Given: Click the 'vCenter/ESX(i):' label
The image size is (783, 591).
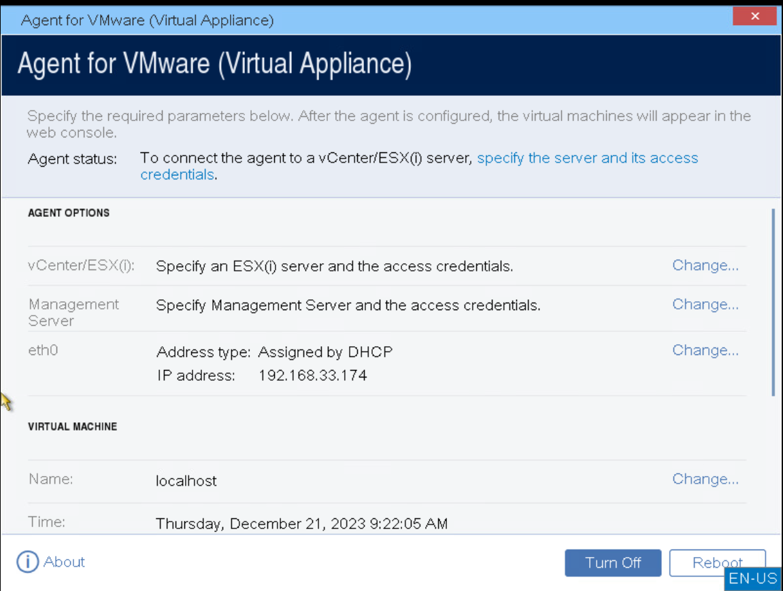Looking at the screenshot, I should click(82, 265).
